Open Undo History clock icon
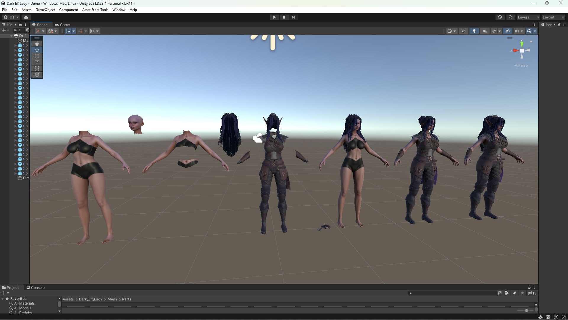The width and height of the screenshot is (568, 320). [500, 17]
